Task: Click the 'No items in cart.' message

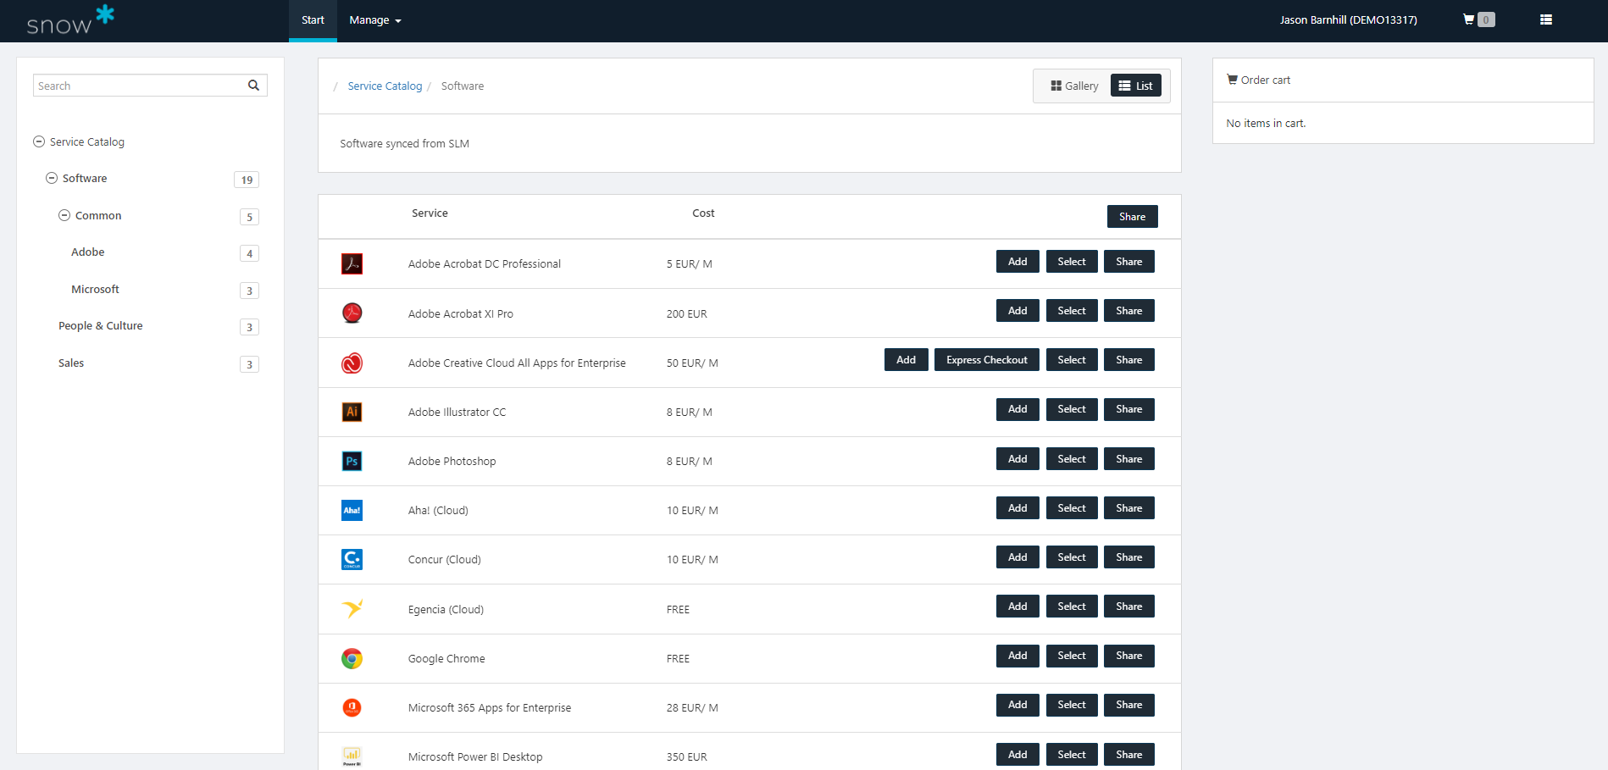Action: (x=1266, y=123)
